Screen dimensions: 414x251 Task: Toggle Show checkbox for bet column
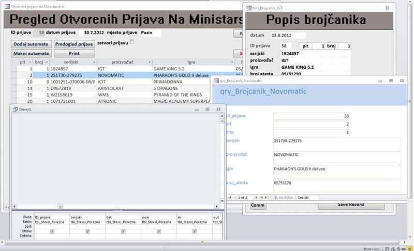click(123, 231)
